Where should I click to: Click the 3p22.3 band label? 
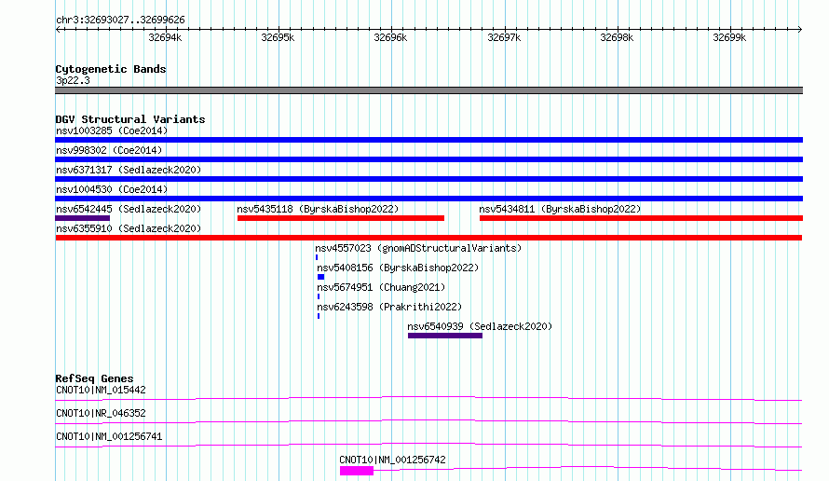click(73, 80)
